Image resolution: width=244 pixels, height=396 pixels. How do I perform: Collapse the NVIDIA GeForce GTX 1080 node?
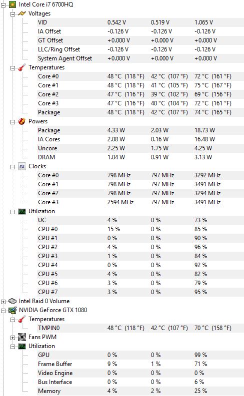point(3,311)
